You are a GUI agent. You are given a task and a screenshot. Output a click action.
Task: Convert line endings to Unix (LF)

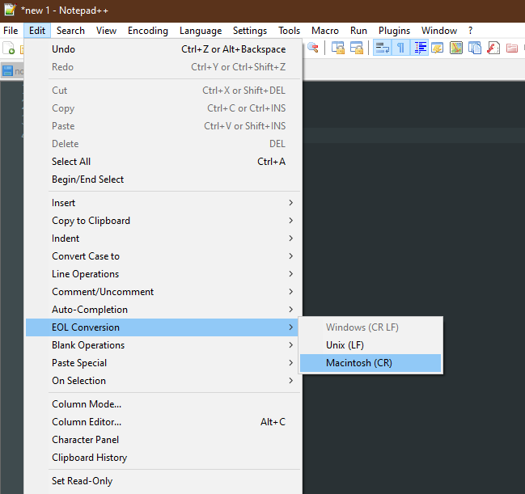(370, 345)
